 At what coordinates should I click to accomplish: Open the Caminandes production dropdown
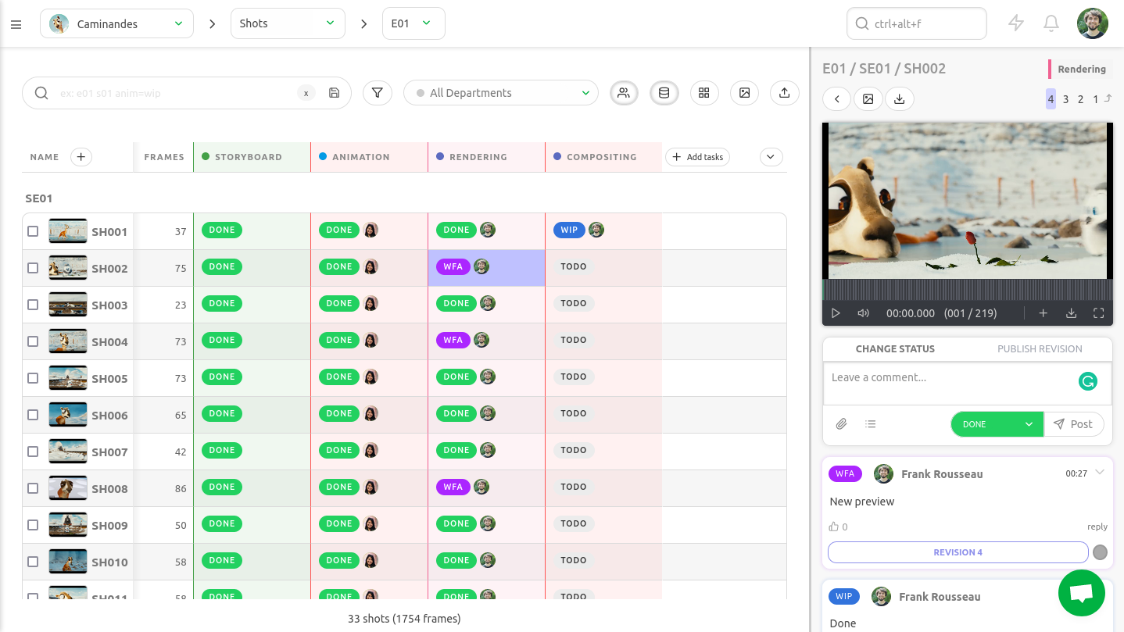[116, 24]
